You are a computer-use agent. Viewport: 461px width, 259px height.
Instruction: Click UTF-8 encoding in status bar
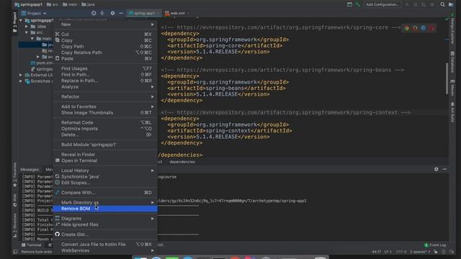point(401,252)
